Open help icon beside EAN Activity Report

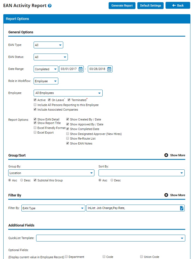coord(50,6)
